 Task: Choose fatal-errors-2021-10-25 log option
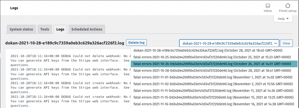pos(214,57)
